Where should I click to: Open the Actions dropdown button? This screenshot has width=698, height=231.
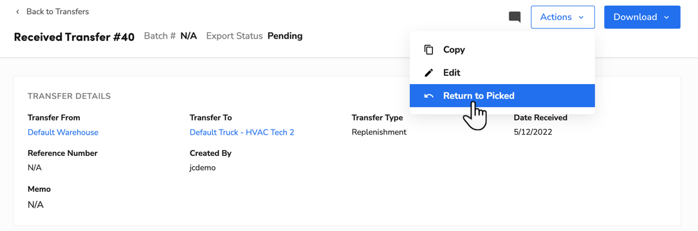click(563, 17)
